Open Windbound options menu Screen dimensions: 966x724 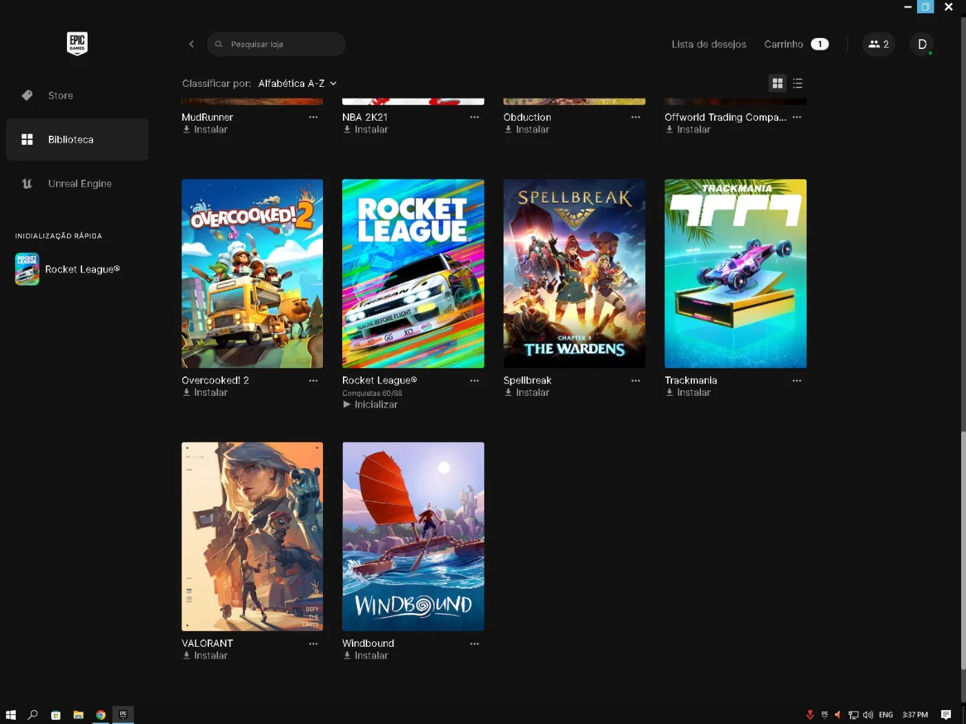(474, 644)
